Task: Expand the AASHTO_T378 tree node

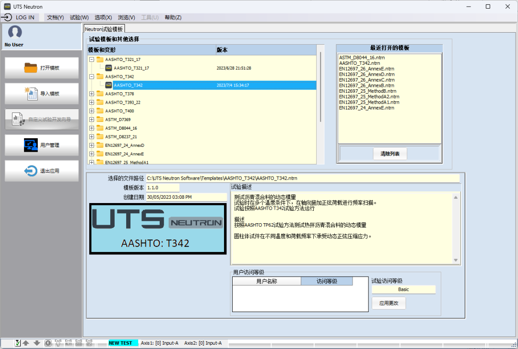Action: [92, 94]
